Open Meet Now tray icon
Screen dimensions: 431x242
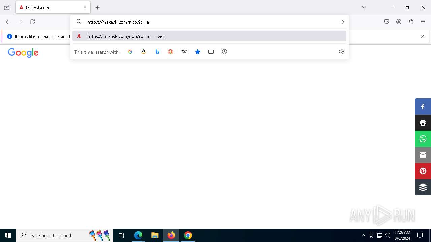point(371,235)
